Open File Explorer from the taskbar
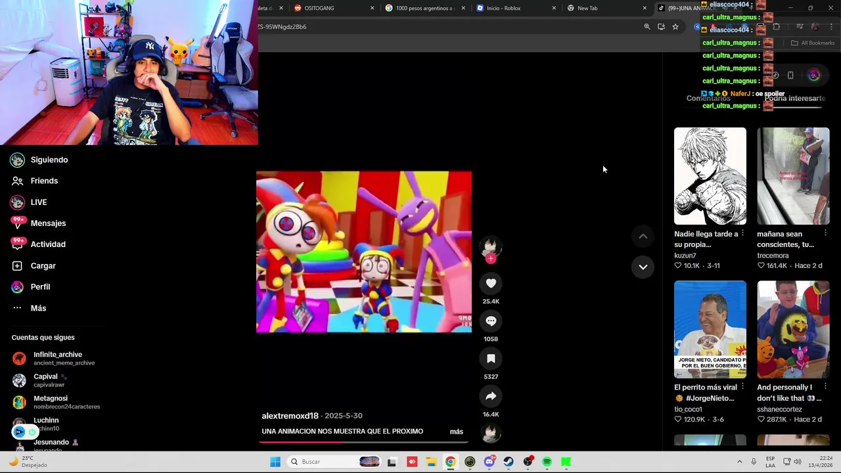 (431, 462)
